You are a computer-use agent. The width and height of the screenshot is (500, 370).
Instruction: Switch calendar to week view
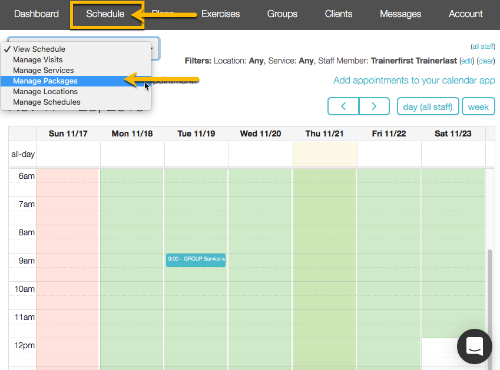[478, 106]
